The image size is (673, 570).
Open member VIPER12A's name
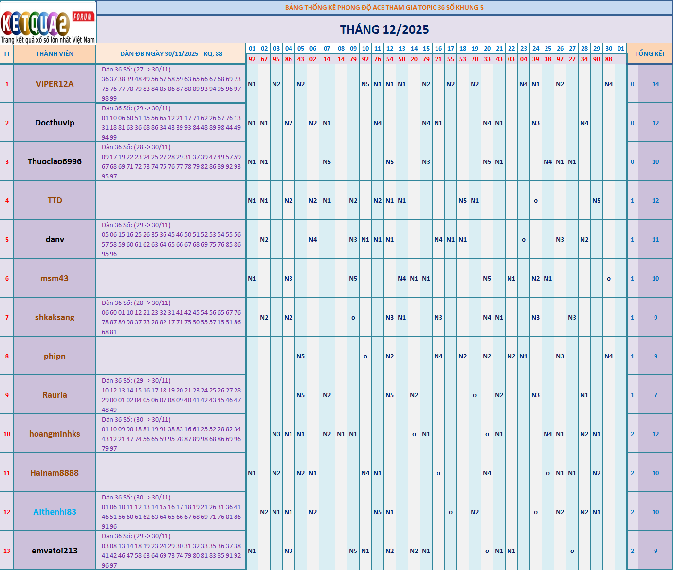pos(55,84)
